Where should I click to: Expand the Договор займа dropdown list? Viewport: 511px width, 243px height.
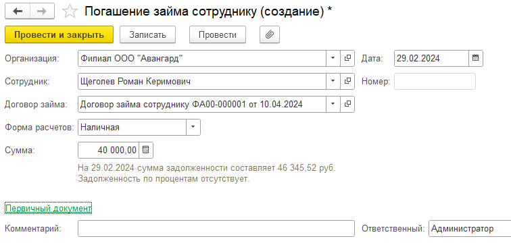pos(333,104)
